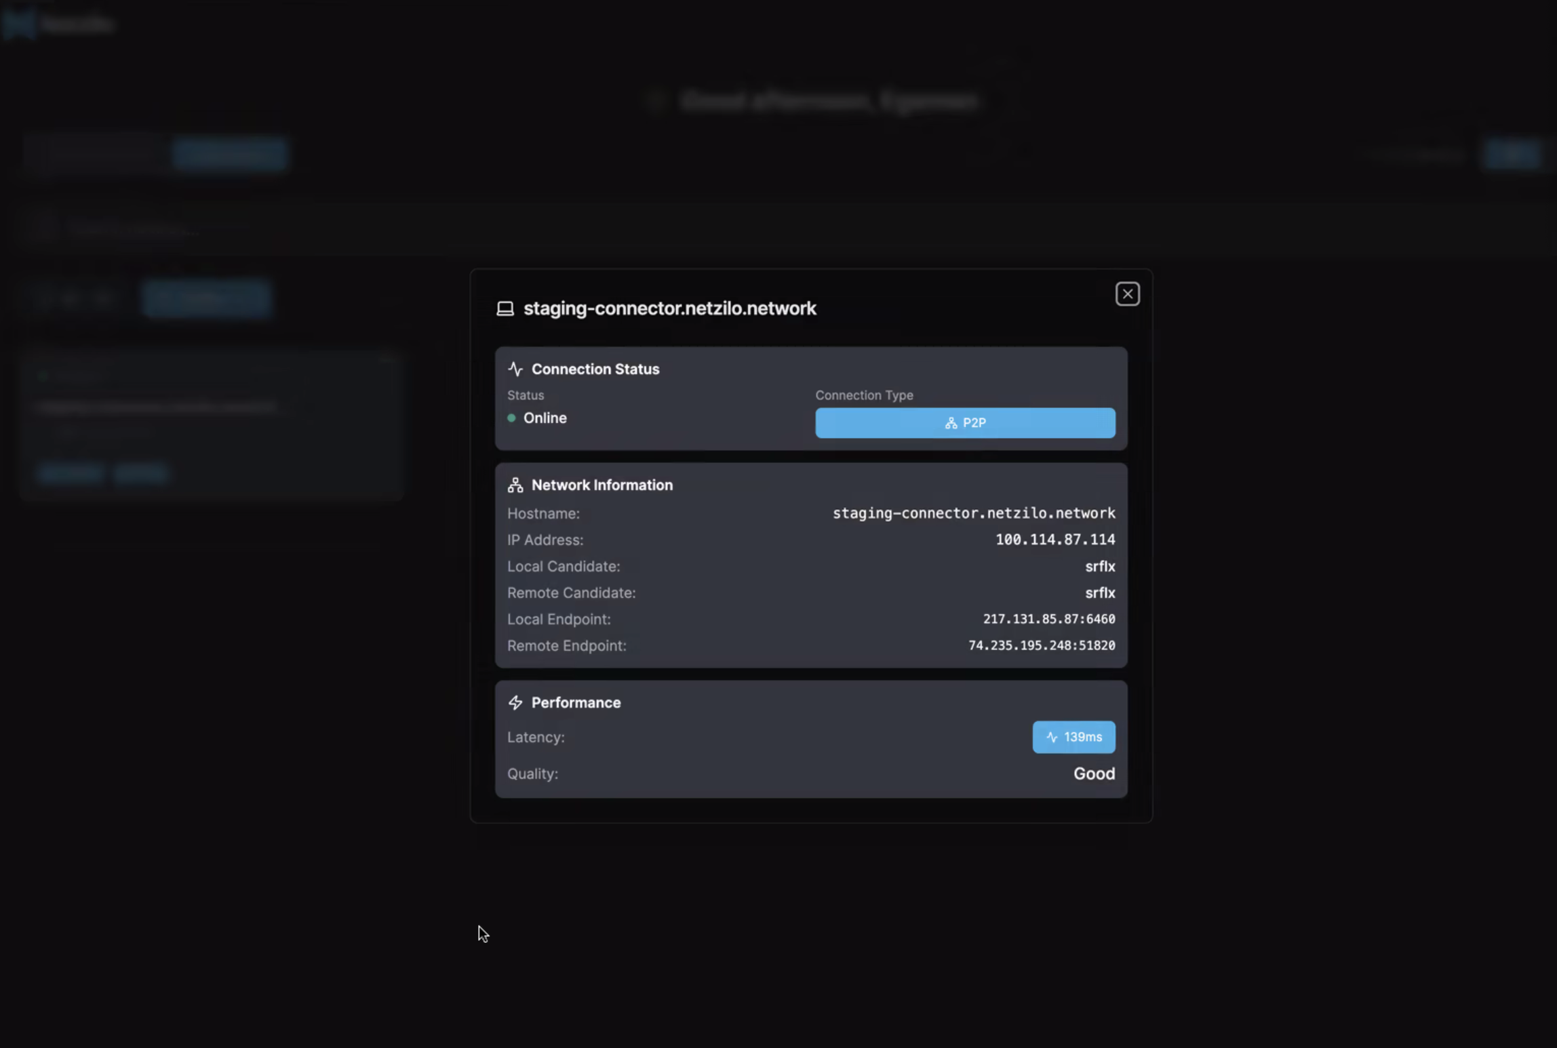
Task: Click the pulse icon inside the 139ms latency badge
Action: tap(1052, 737)
